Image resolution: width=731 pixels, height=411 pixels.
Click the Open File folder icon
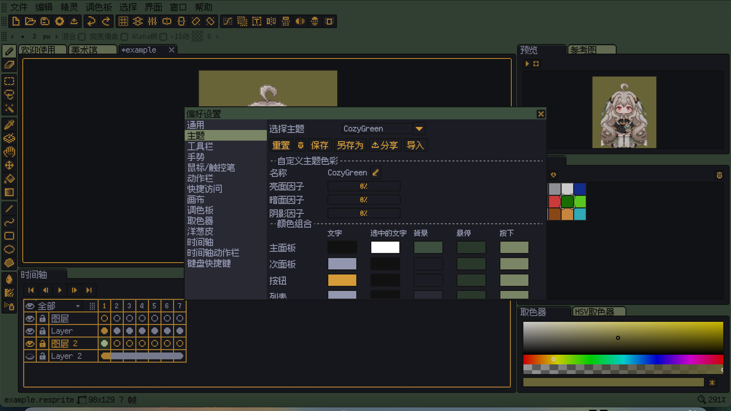[x=30, y=21]
